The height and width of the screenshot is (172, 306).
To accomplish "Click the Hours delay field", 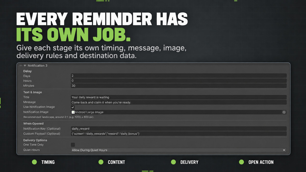I will [178, 81].
